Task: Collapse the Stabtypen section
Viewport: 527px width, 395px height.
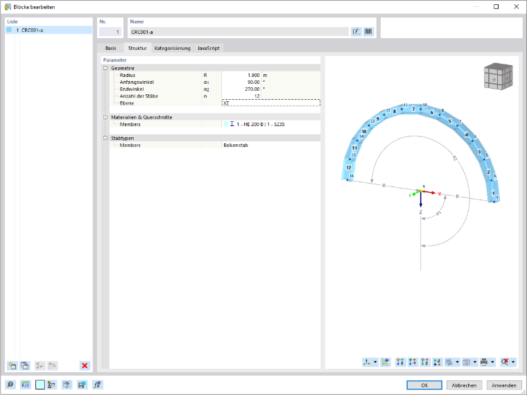Action: [x=105, y=138]
